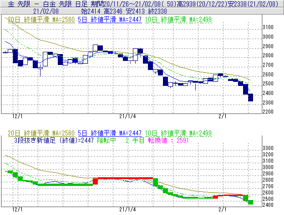
Task: Click lower chart 5日 終値平滑 MA=2447 legend
Action: pos(110,133)
